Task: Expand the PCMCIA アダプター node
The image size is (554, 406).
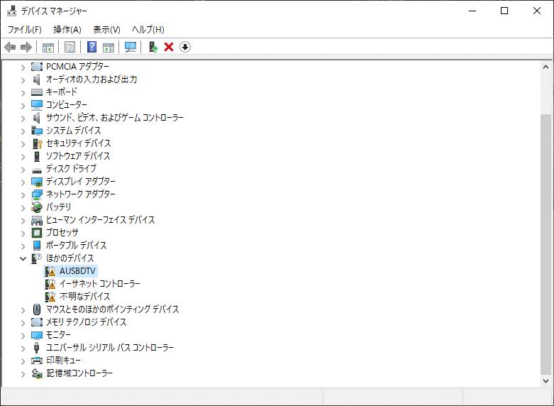Action: click(23, 67)
